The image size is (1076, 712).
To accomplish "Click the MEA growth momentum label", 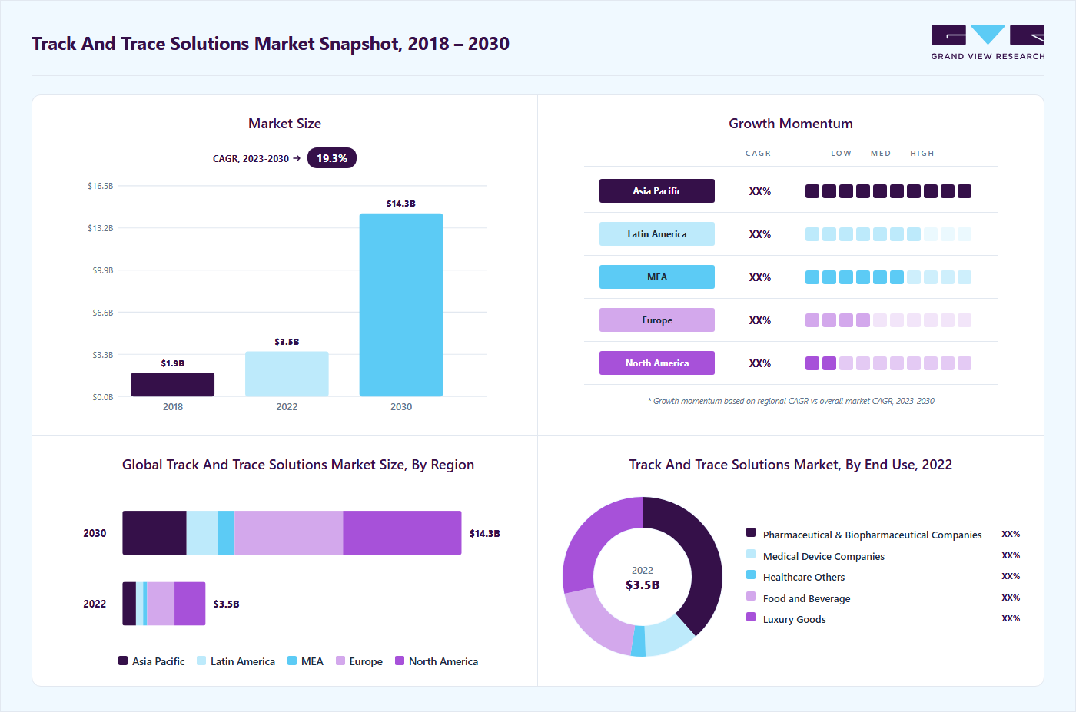I will coord(657,277).
